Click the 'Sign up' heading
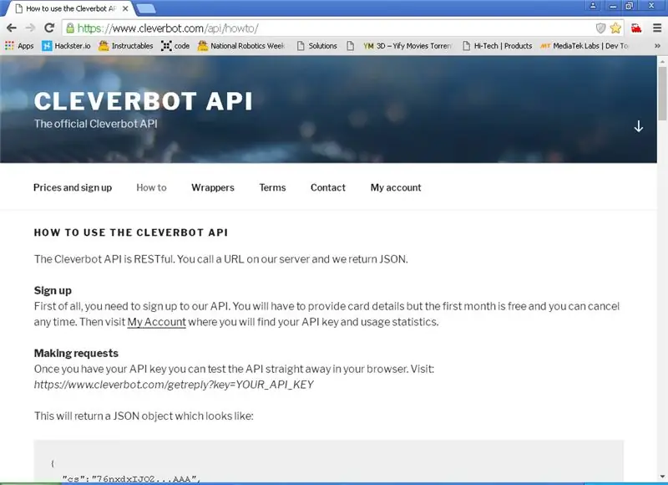The height and width of the screenshot is (485, 668). pos(53,290)
